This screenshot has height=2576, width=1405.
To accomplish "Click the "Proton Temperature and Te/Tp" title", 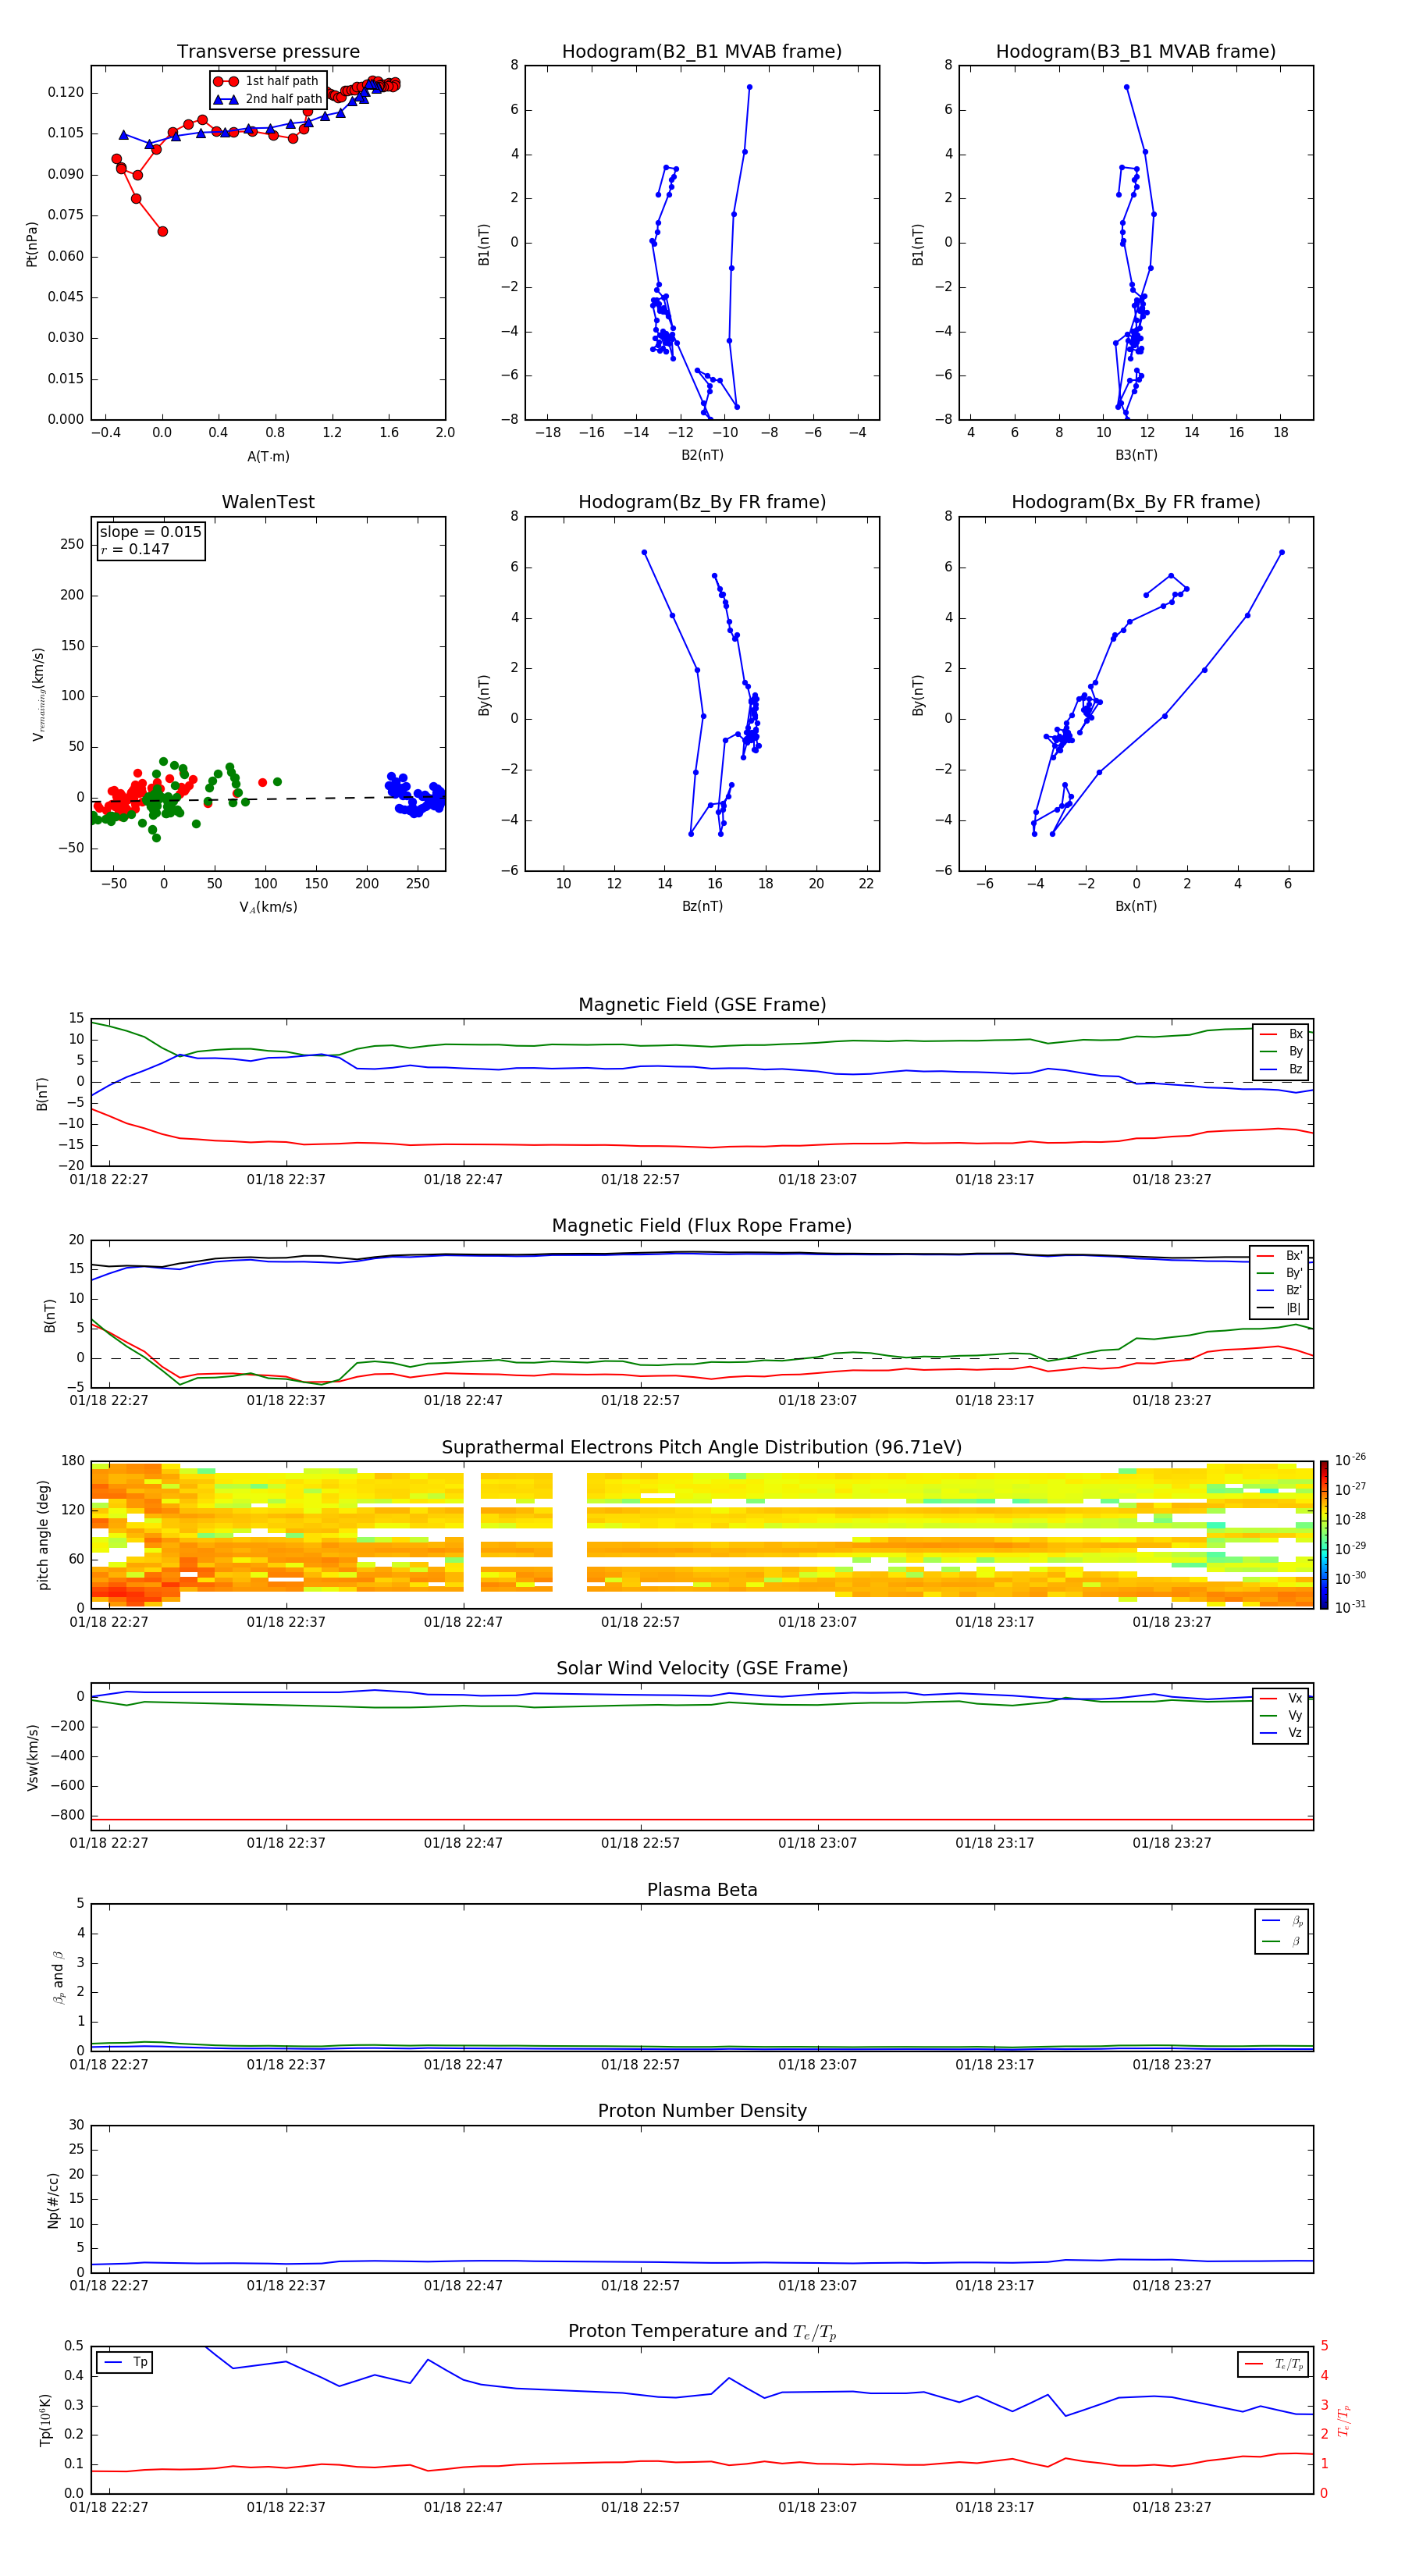I will click(702, 2331).
